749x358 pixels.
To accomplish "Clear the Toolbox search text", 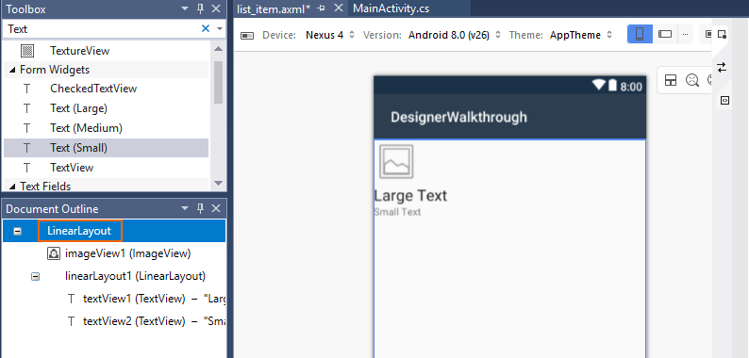I will tap(206, 28).
